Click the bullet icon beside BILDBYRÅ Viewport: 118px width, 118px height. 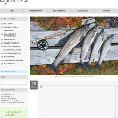(2, 24)
